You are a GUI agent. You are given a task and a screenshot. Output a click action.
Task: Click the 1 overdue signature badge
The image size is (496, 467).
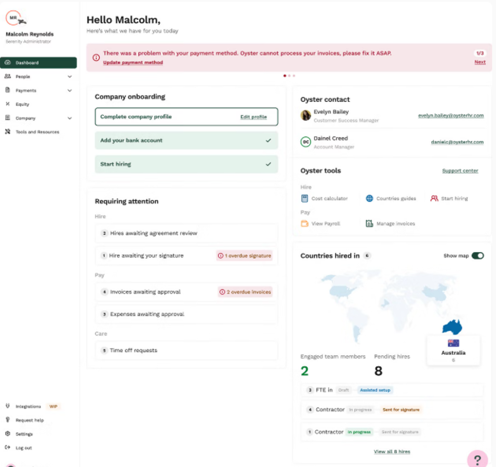point(244,255)
